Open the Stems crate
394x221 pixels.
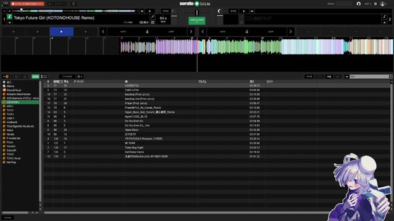[20, 86]
